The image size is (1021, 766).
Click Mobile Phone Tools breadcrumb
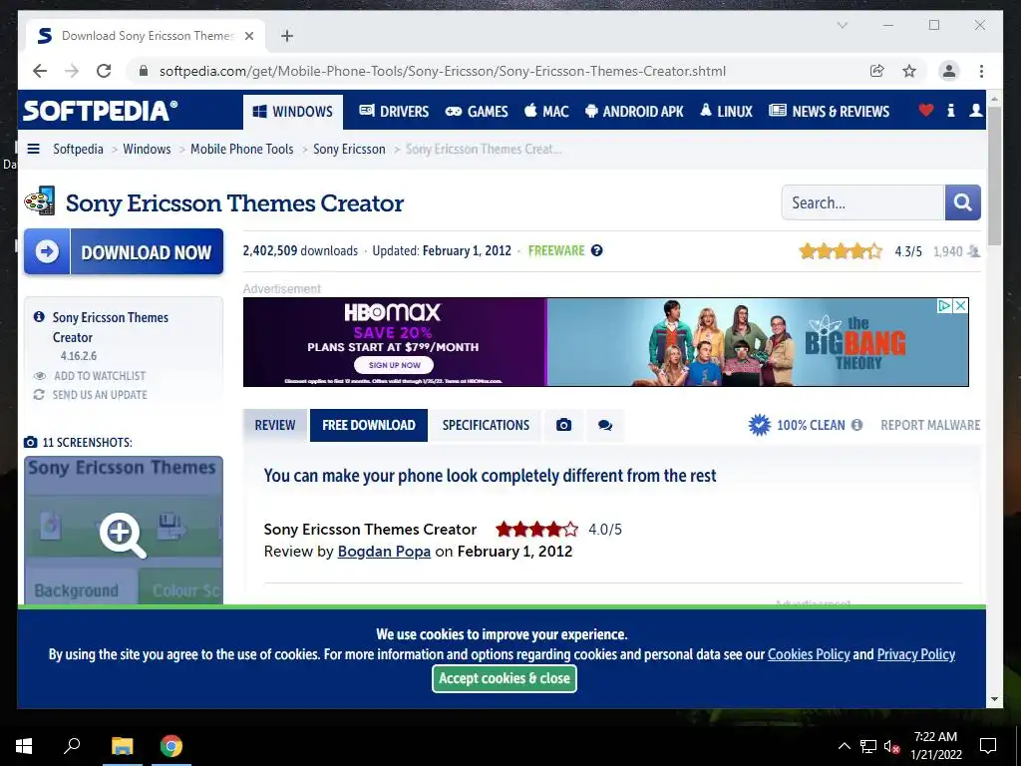(242, 150)
